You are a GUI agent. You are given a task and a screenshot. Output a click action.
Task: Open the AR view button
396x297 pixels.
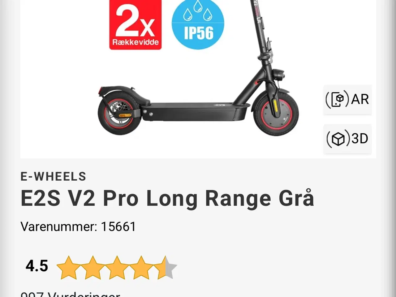pyautogui.click(x=347, y=100)
